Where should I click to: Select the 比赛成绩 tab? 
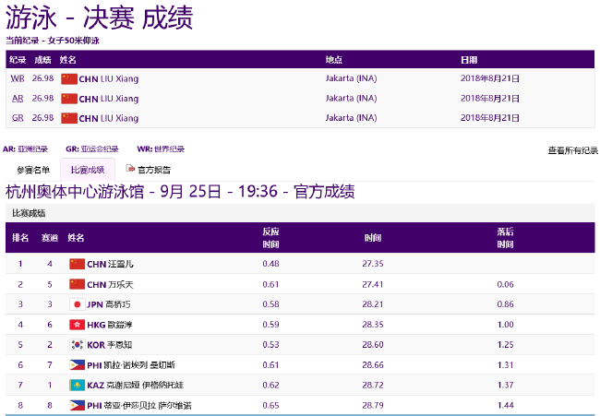coord(88,170)
